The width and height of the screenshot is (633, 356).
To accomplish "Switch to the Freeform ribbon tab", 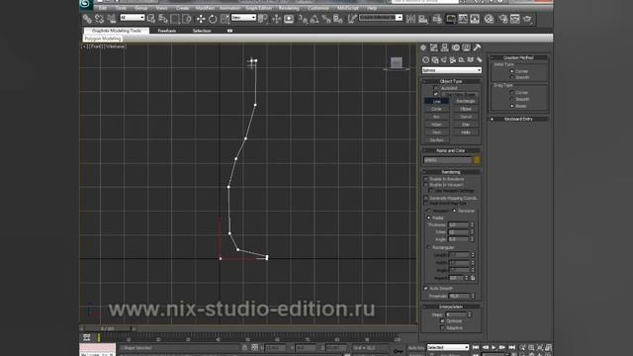I will 167,31.
